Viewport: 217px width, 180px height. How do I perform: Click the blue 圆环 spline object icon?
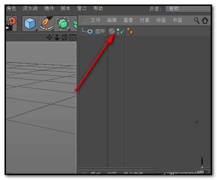coord(90,32)
